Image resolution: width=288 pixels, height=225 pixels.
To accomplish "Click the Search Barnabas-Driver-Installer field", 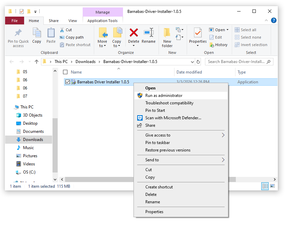I will [236, 62].
